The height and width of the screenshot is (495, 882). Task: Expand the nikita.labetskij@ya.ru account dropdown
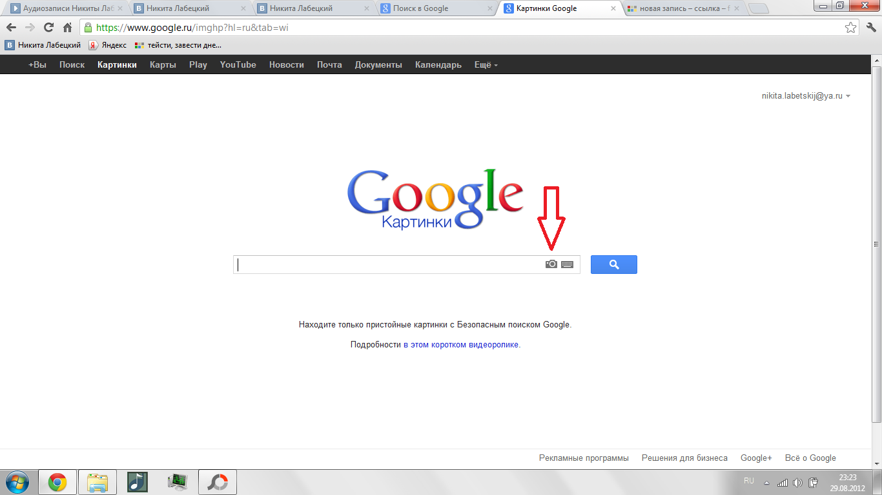[x=806, y=95]
